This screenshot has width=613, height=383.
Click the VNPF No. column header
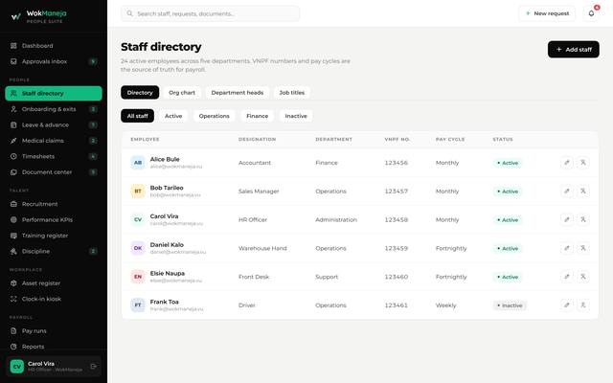[x=397, y=140]
